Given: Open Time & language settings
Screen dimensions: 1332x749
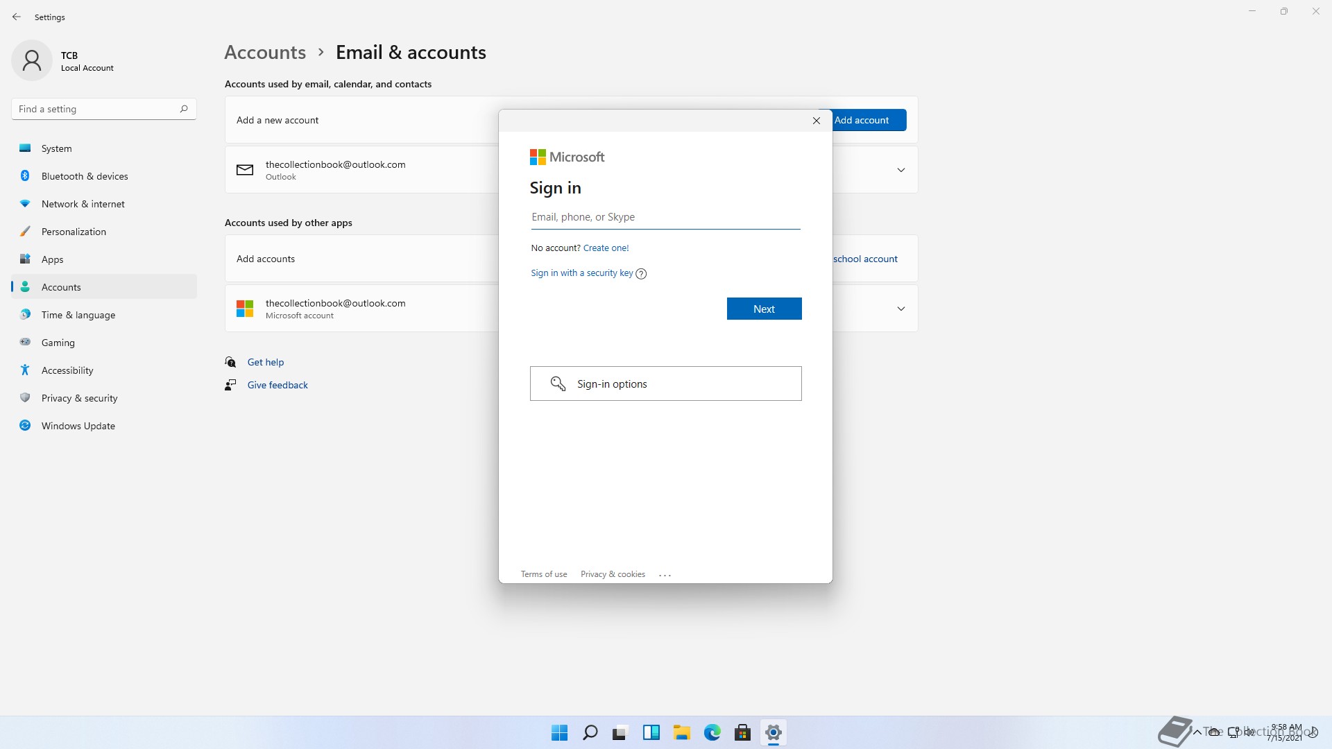Looking at the screenshot, I should point(104,315).
